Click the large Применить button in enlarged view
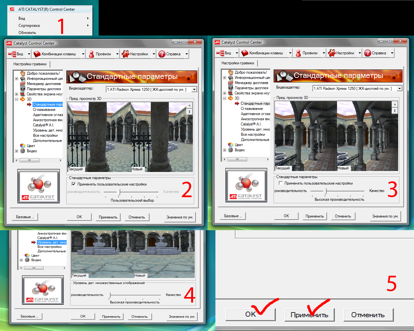Screen dimensions: 414x331 click(310, 315)
